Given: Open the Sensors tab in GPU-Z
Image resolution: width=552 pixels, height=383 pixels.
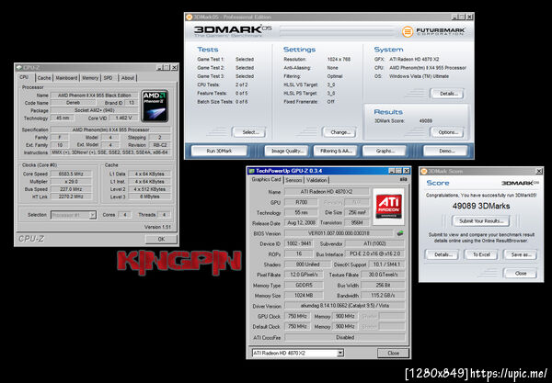Looking at the screenshot, I should (293, 180).
